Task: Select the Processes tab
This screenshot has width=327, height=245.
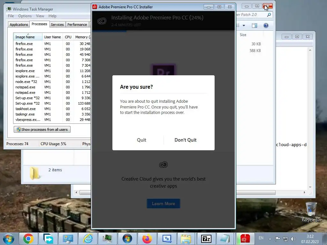Action: point(39,24)
